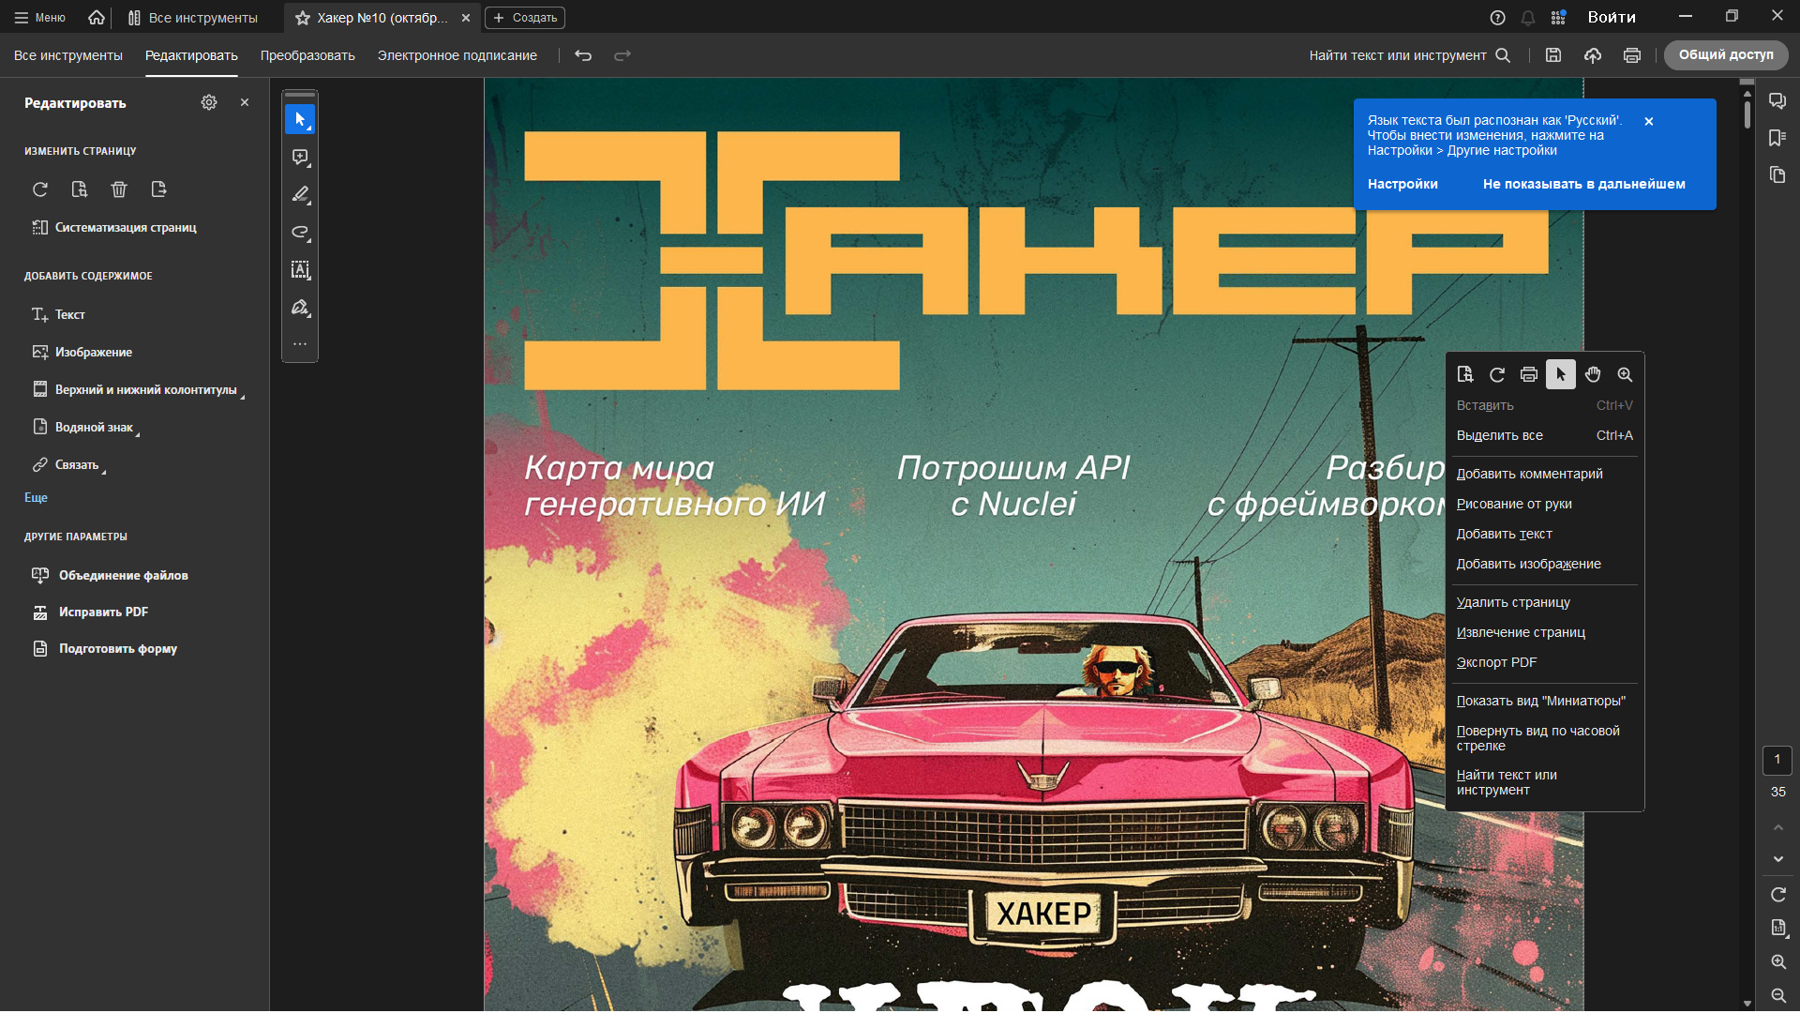Pick the freehand lasso drawing tool

(300, 232)
